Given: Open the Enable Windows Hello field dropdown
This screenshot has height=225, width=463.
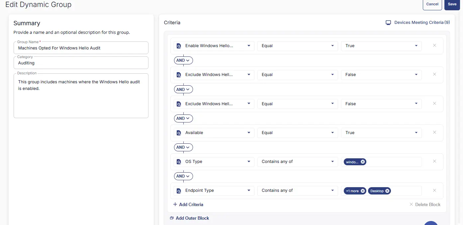Looking at the screenshot, I should (x=249, y=46).
